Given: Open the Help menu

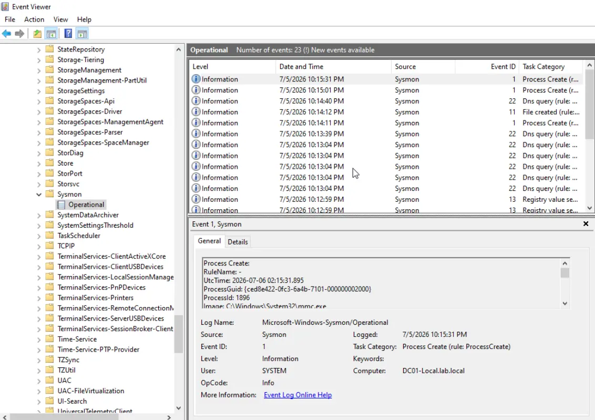Looking at the screenshot, I should [x=84, y=19].
